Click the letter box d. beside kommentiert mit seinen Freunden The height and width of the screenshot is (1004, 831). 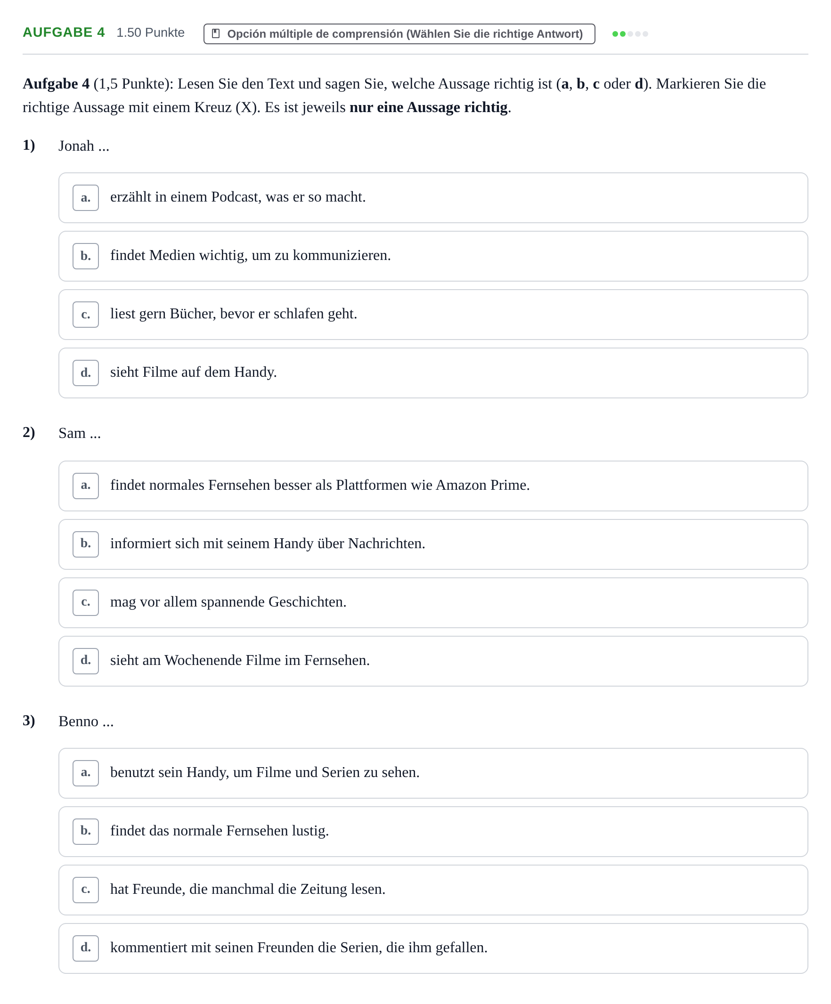point(86,948)
